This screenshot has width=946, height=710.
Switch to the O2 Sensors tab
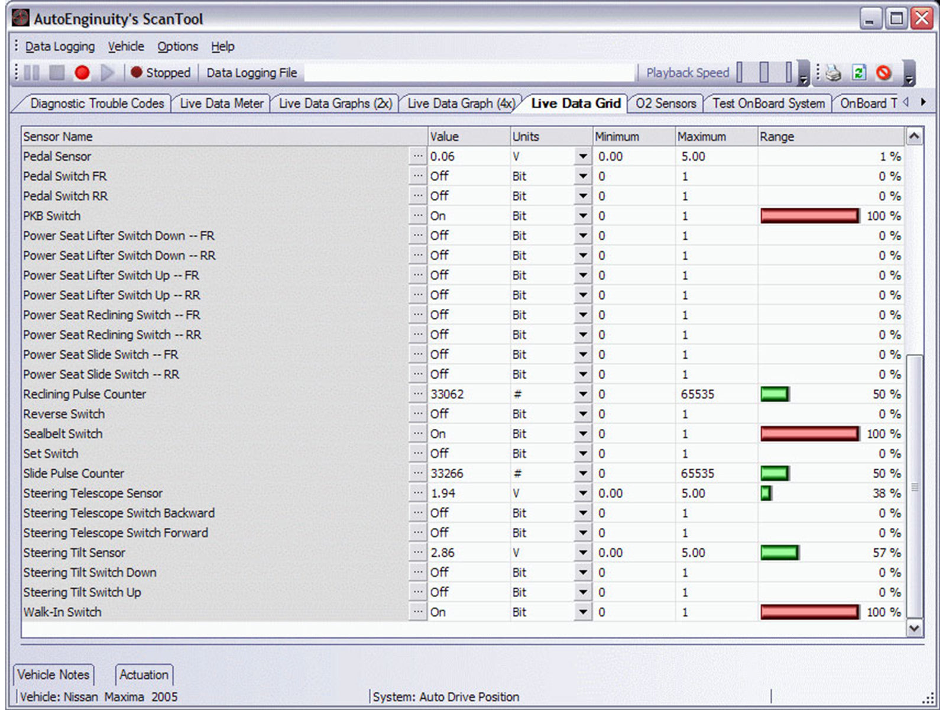point(665,104)
